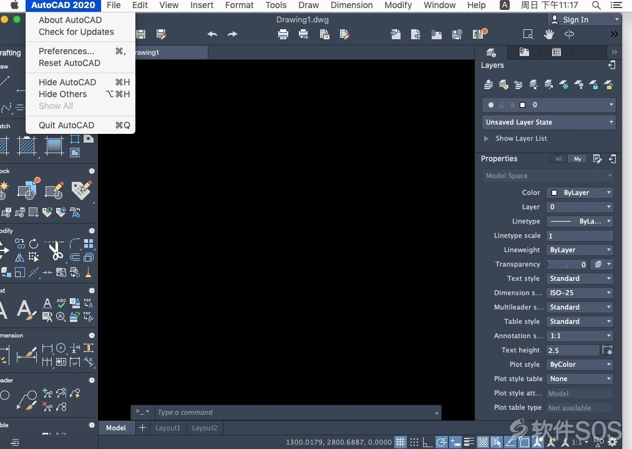Select the All properties filter button

558,159
